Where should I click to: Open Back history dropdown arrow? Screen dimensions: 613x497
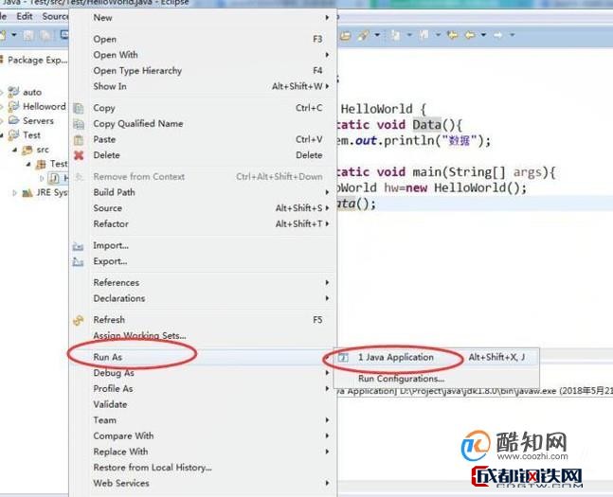click(483, 35)
